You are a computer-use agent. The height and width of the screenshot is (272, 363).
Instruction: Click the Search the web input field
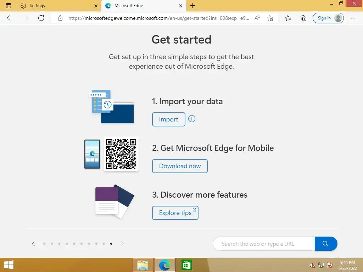[x=264, y=244]
